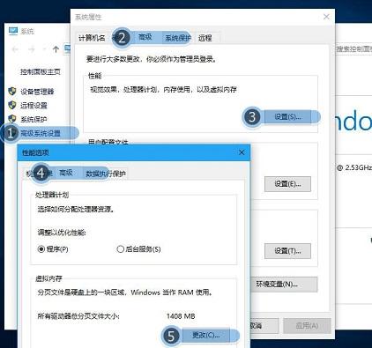372x348 pixels.
Task: Click the 应用(A) button
Action: click(x=307, y=326)
